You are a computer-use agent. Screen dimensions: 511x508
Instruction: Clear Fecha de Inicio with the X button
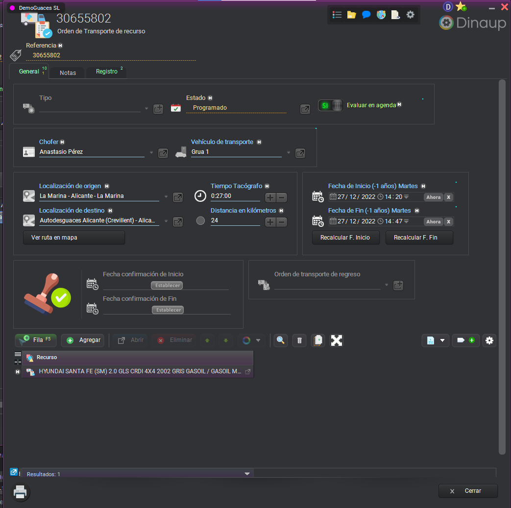click(448, 197)
